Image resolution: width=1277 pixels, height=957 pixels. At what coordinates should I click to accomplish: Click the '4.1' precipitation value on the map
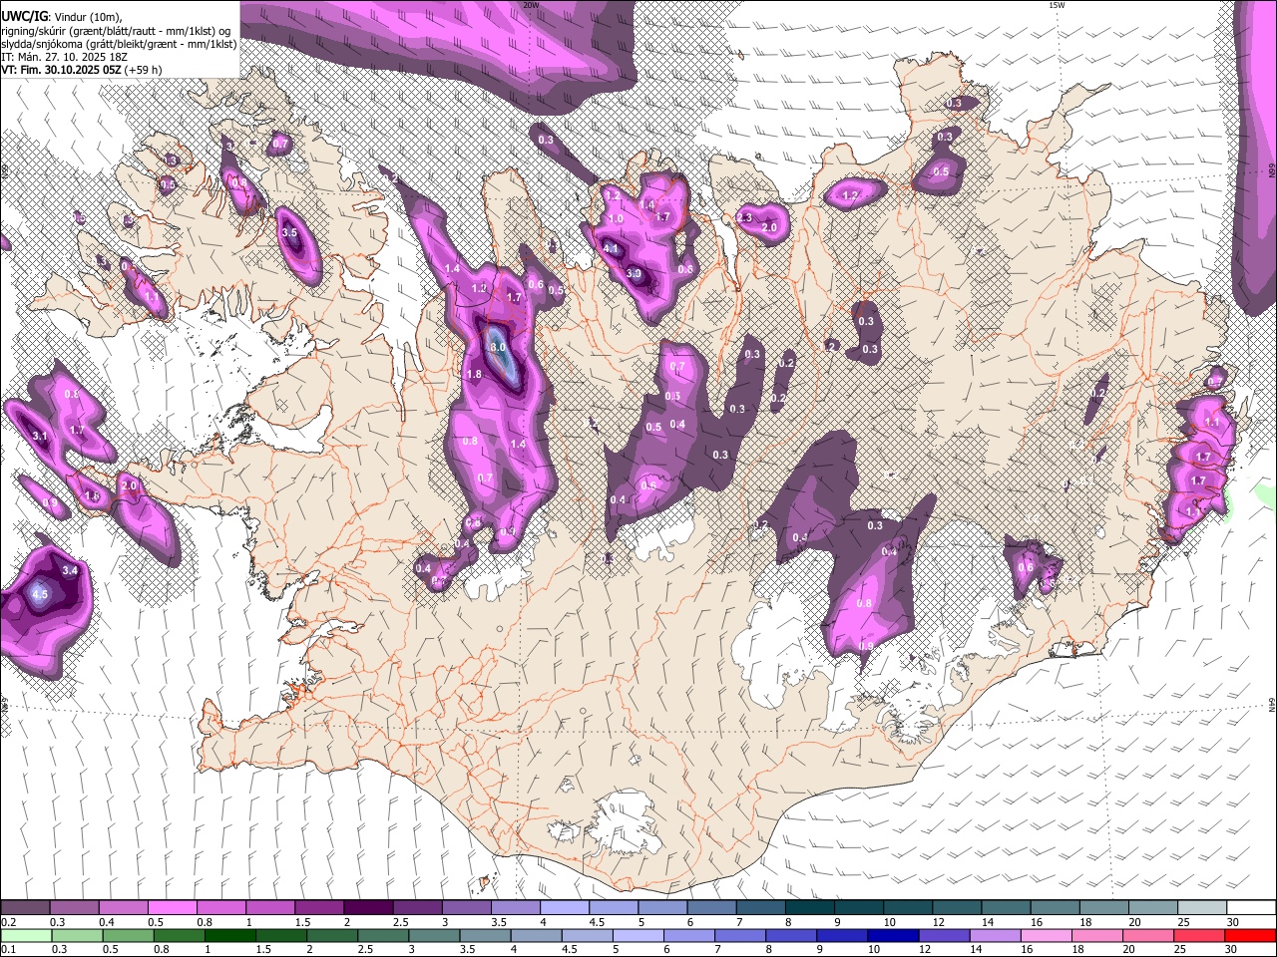[x=613, y=248]
